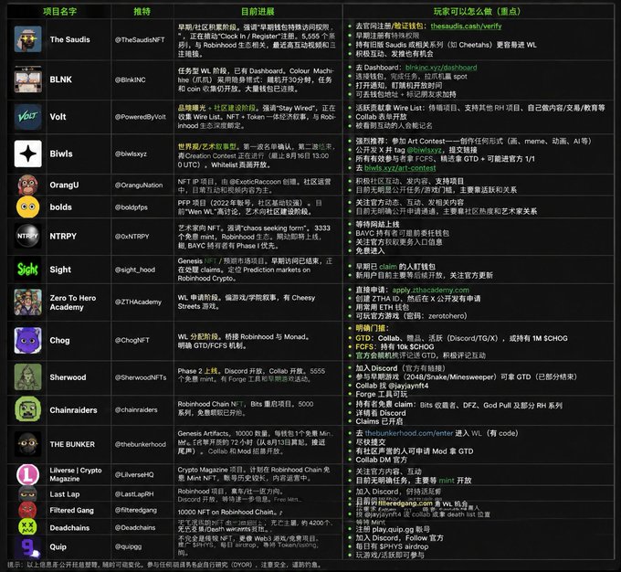Viewport: 621px width, 572px height.
Task: Click the 项目名字 column header
Action: point(59,12)
